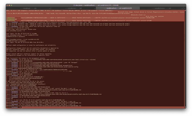Click the 'Last login: Thu Dec 25' line
This screenshot has height=116, width=192.
coord(25,42)
